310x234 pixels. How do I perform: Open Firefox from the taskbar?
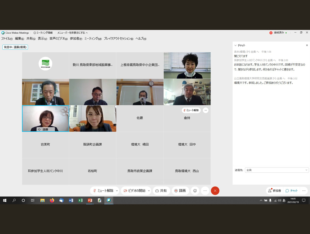52,200
